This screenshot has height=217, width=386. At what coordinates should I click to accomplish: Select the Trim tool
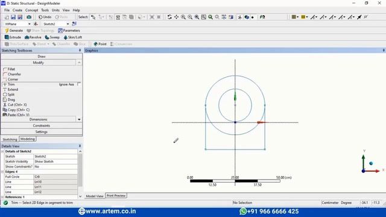click(9, 84)
